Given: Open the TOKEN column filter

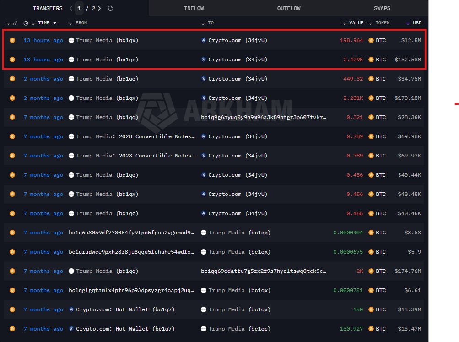Looking at the screenshot, I should 370,23.
